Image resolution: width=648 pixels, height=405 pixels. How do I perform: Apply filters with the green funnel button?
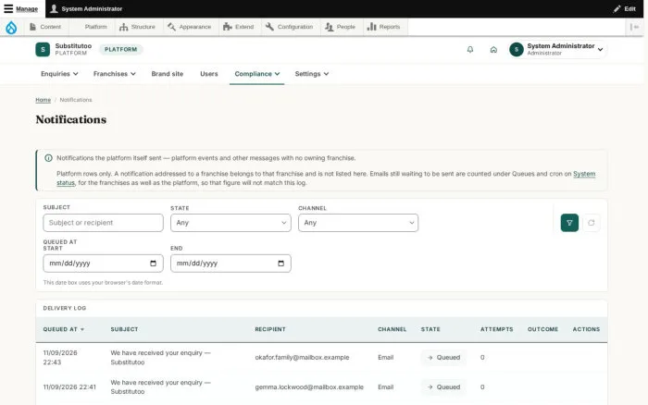tap(569, 223)
